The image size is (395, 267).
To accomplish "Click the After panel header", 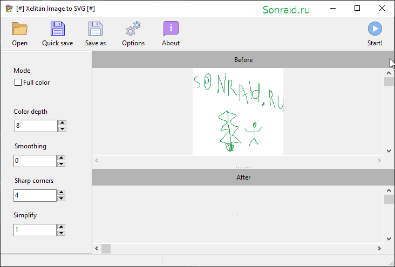I will pyautogui.click(x=243, y=177).
